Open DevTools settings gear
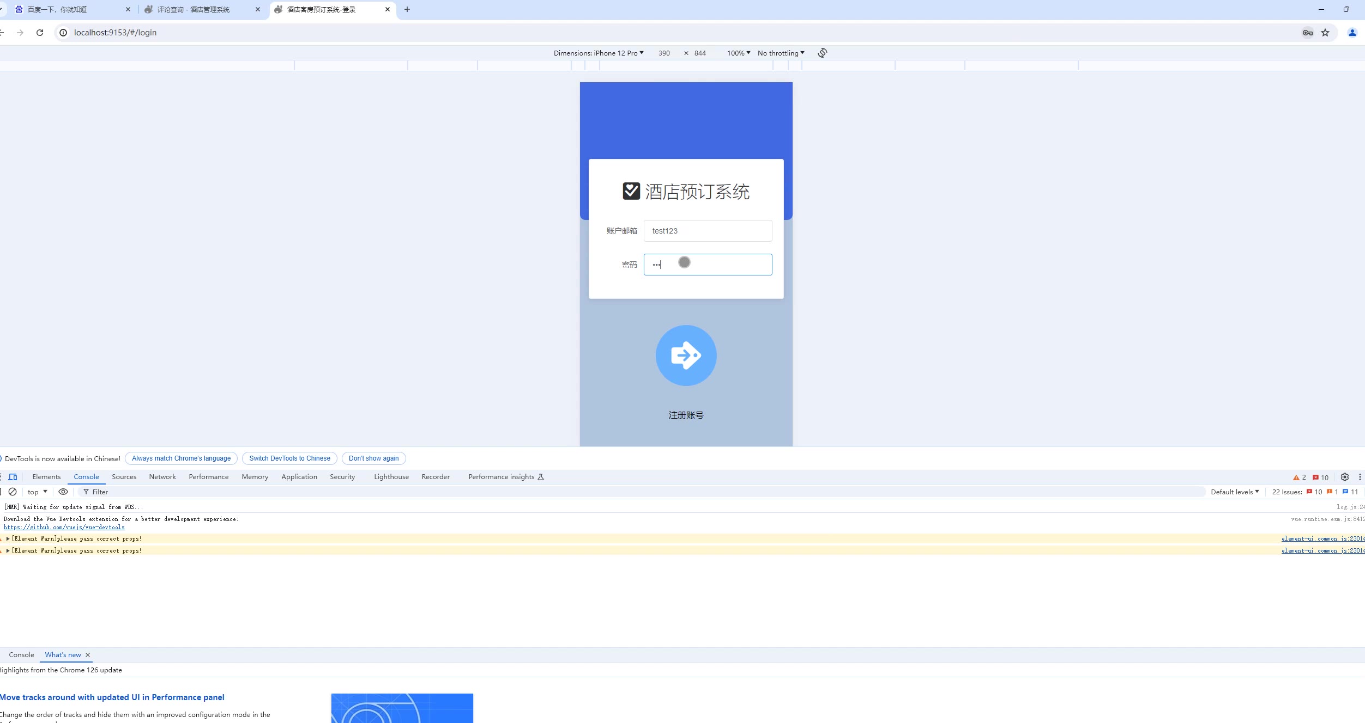The image size is (1365, 723). tap(1344, 477)
